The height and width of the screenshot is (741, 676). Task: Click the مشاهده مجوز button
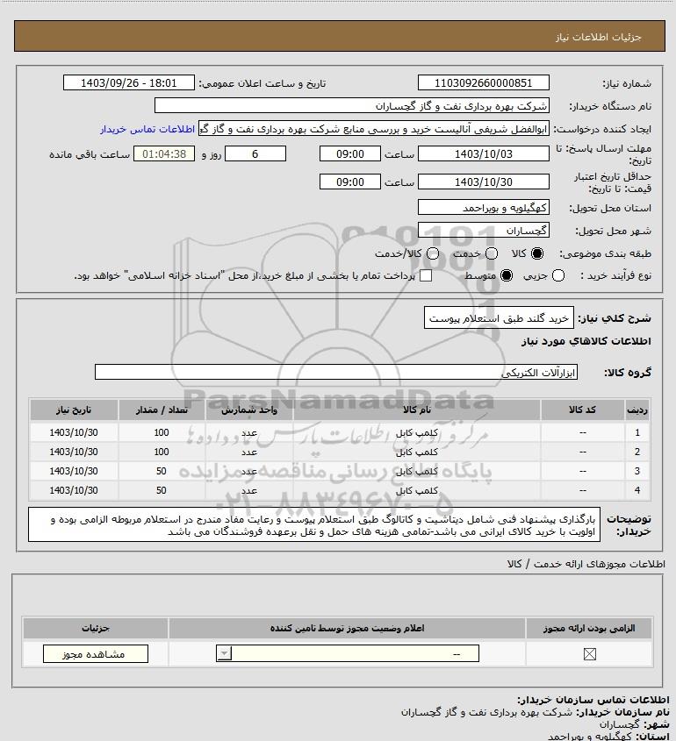pyautogui.click(x=95, y=654)
